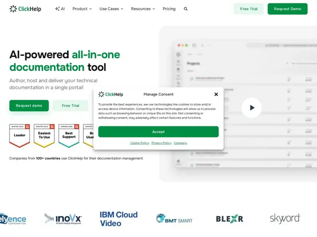Viewport: 317px width, 237px height.
Task: Expand the Product dropdown menu
Action: pos(82,9)
